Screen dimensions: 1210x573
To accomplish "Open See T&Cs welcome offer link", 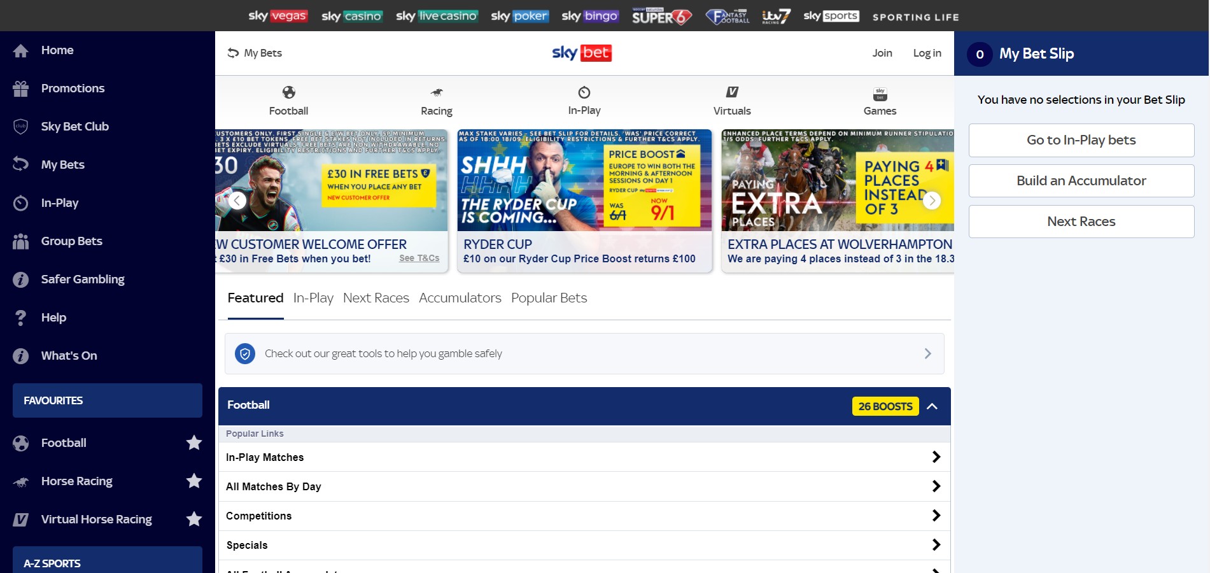I will 419,258.
